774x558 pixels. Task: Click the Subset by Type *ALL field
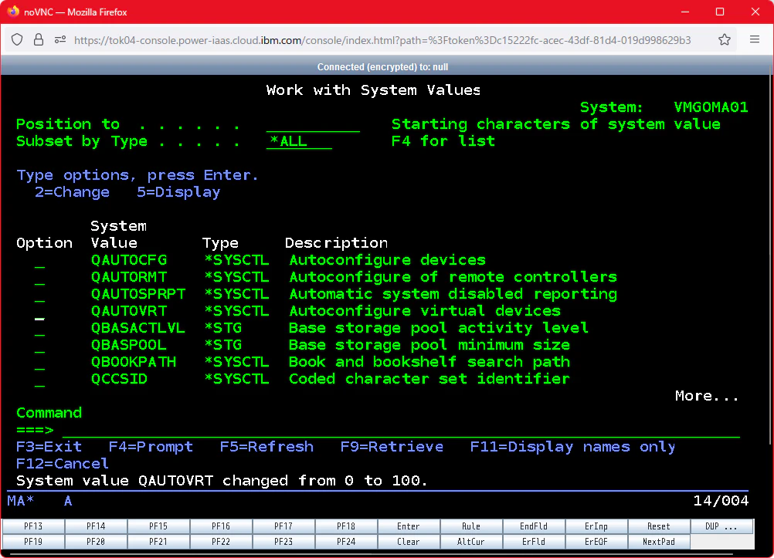[x=299, y=141]
